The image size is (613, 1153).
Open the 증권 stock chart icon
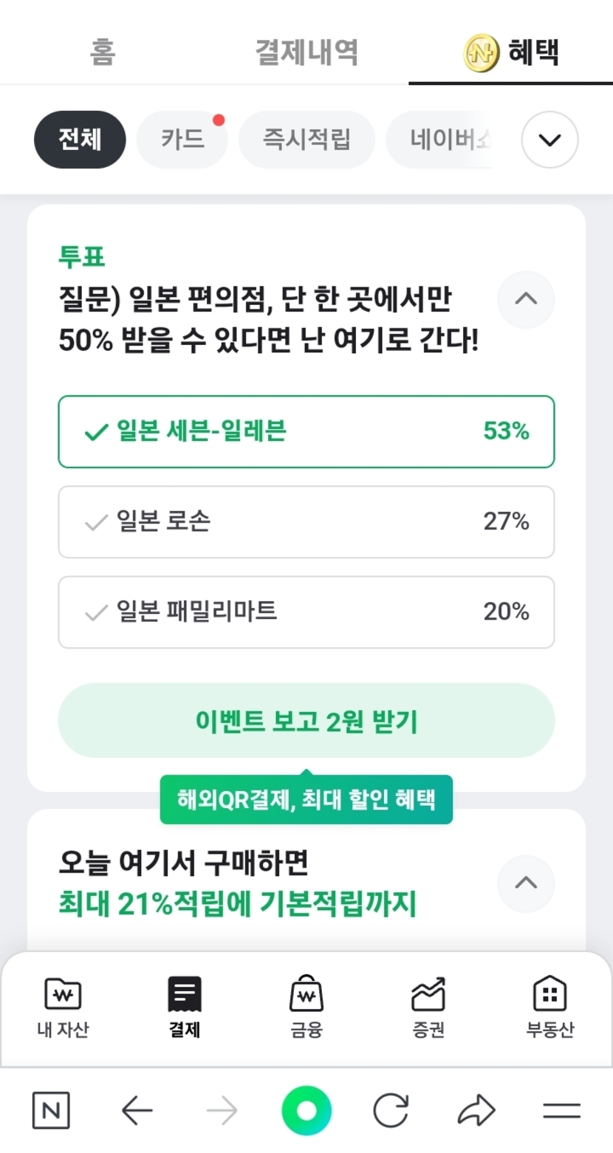pyautogui.click(x=428, y=994)
